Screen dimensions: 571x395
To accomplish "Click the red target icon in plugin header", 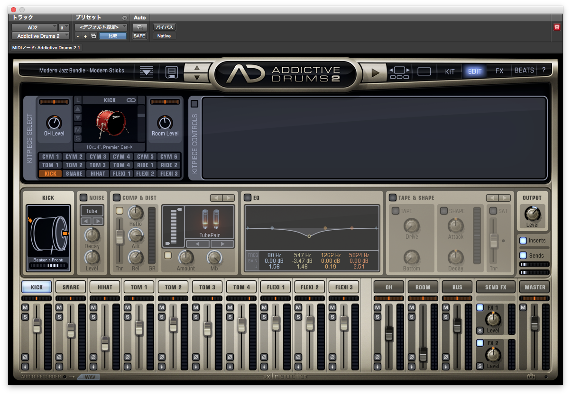I will point(557,27).
